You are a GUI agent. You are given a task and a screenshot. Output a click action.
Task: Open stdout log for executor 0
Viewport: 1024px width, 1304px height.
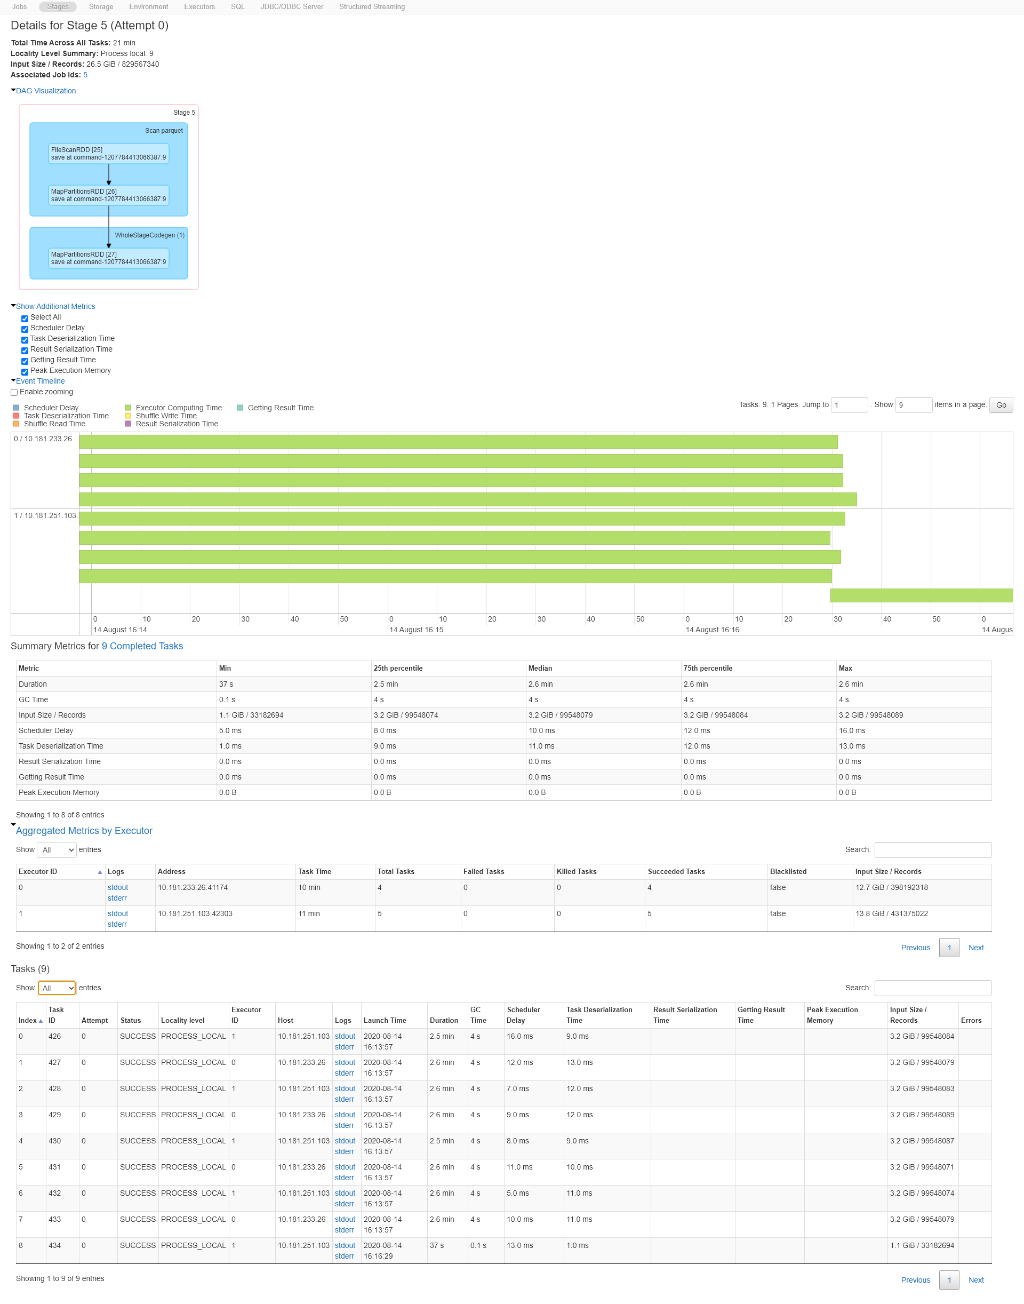117,887
